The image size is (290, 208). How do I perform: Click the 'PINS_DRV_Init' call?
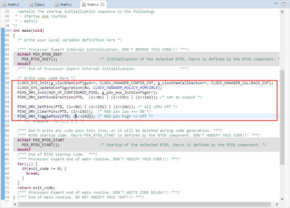coord(32,92)
